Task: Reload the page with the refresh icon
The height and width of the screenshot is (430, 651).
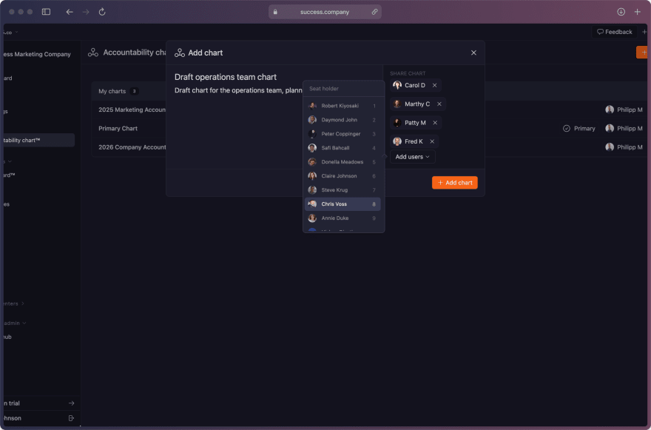Action: click(x=102, y=12)
